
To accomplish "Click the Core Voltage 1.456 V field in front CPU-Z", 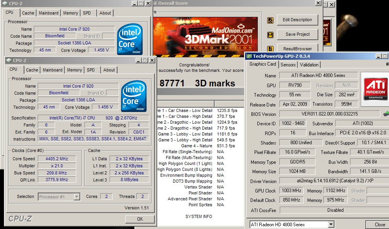I will [x=105, y=107].
